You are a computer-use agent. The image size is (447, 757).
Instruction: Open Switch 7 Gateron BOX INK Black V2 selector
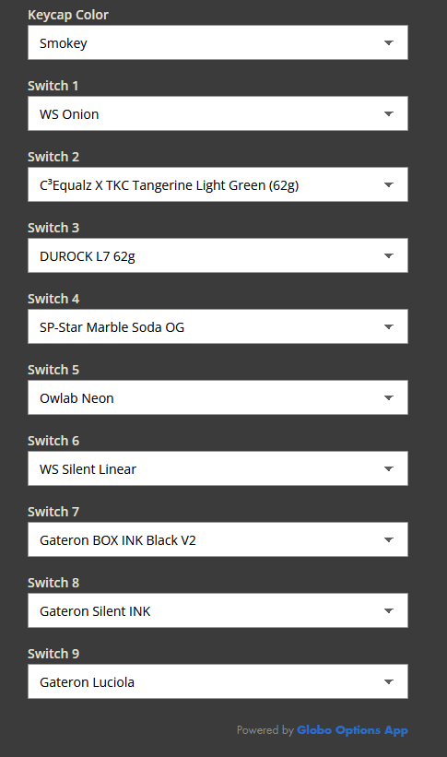point(218,539)
